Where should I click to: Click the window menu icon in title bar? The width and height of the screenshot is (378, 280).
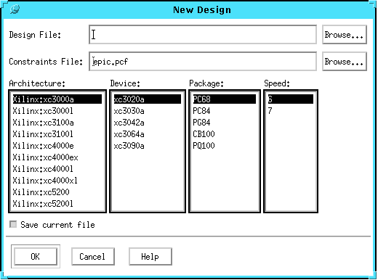(15, 9)
